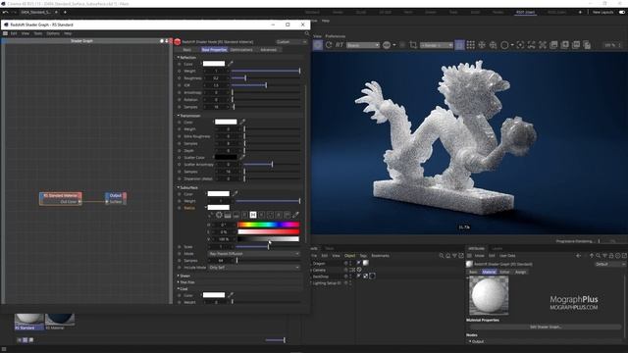
Task: Toggle animation dot for Reflection IOR
Action: coord(179,85)
